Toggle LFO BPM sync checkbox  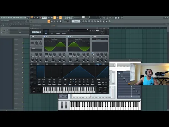tap(74, 79)
